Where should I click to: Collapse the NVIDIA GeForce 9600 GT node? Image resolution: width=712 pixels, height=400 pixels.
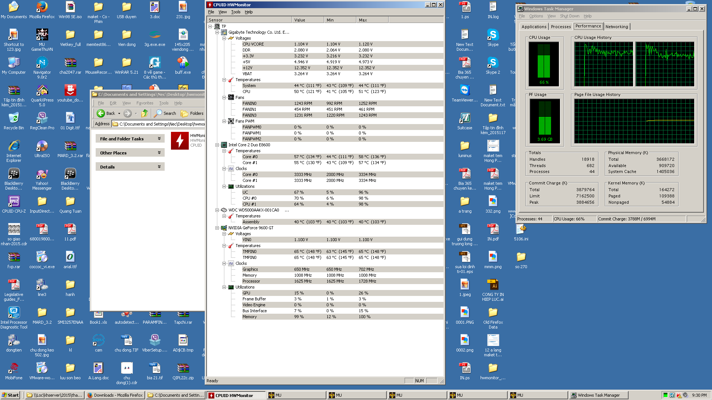click(x=217, y=228)
